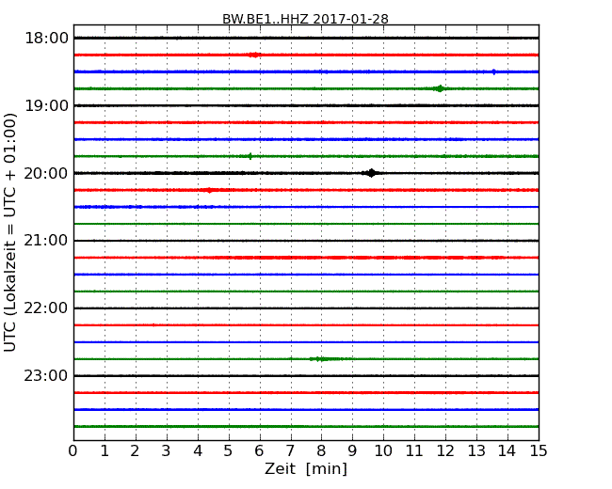The width and height of the screenshot is (612, 489).
Task: Select x-axis tick label 8
Action: (x=321, y=450)
